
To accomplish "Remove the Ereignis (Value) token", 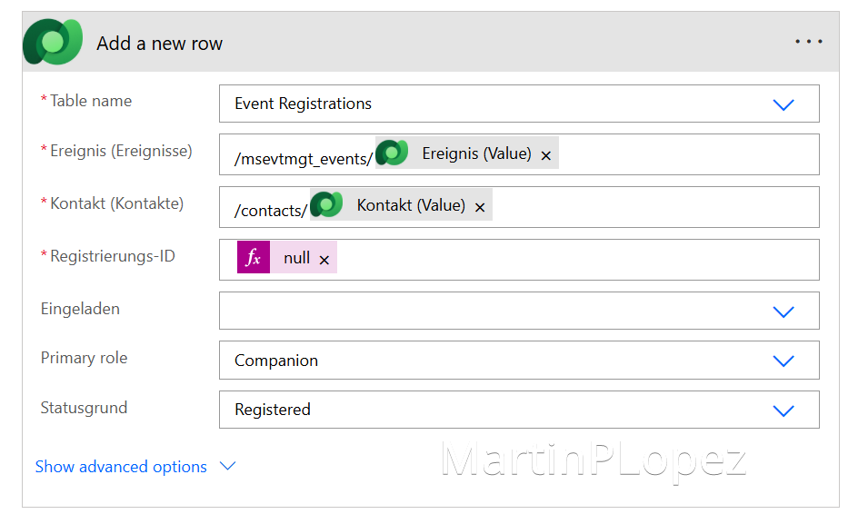I will tap(546, 155).
